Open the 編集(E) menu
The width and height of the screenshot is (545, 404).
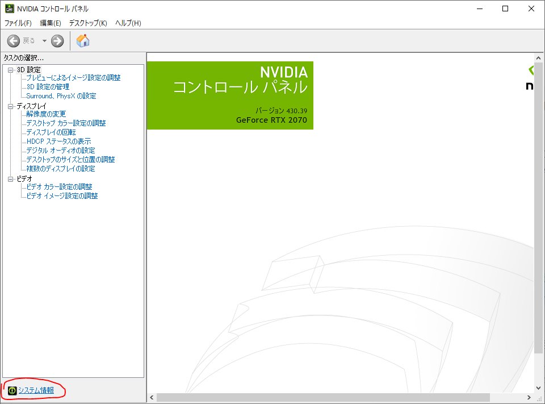pos(51,23)
